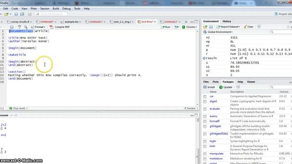The height and width of the screenshot is (164, 292).
Task: Refresh the packages list icon
Action: (238, 87)
